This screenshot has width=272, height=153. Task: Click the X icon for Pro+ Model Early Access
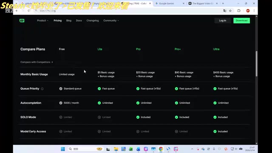coord(176,131)
